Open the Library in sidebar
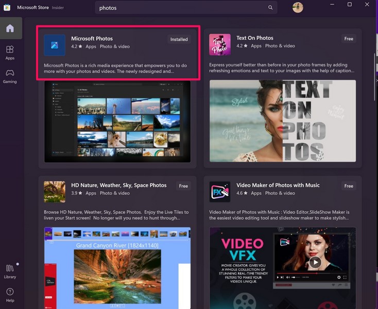378x309 pixels. pyautogui.click(x=10, y=271)
